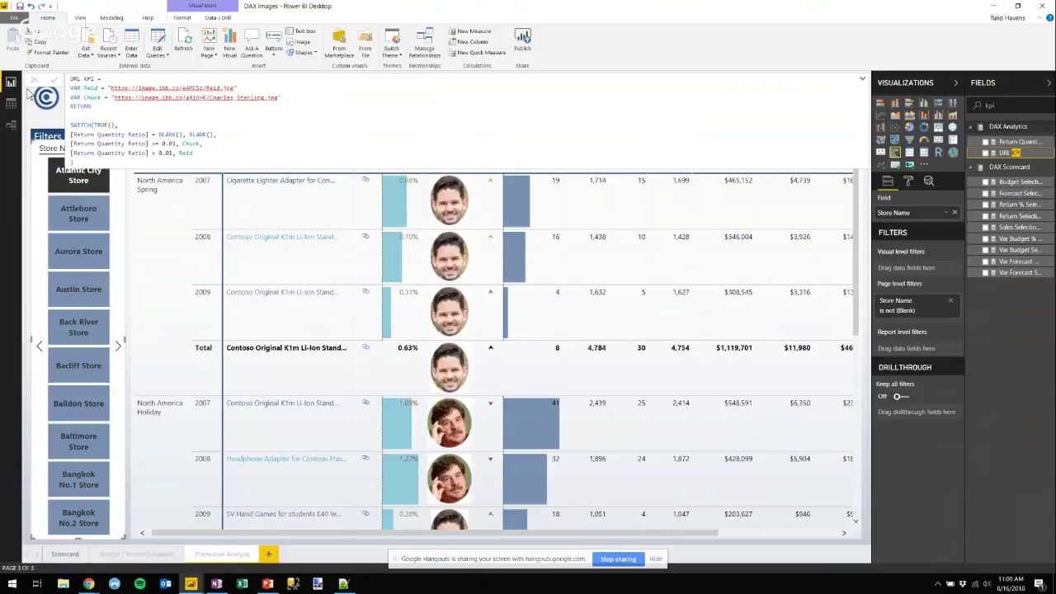Image resolution: width=1056 pixels, height=594 pixels.
Task: Add a New Page from the ribbon
Action: point(209,43)
